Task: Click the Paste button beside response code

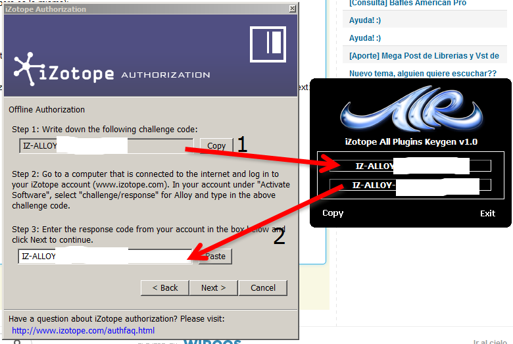Action: pyautogui.click(x=215, y=257)
